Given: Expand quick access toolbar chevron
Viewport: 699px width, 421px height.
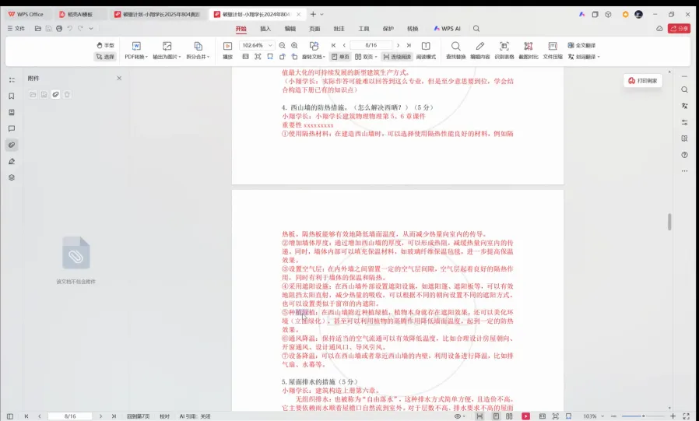Looking at the screenshot, I should point(91,29).
